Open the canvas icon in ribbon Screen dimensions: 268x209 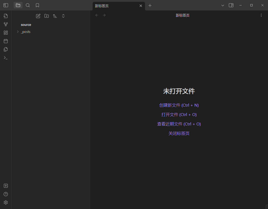point(6,33)
